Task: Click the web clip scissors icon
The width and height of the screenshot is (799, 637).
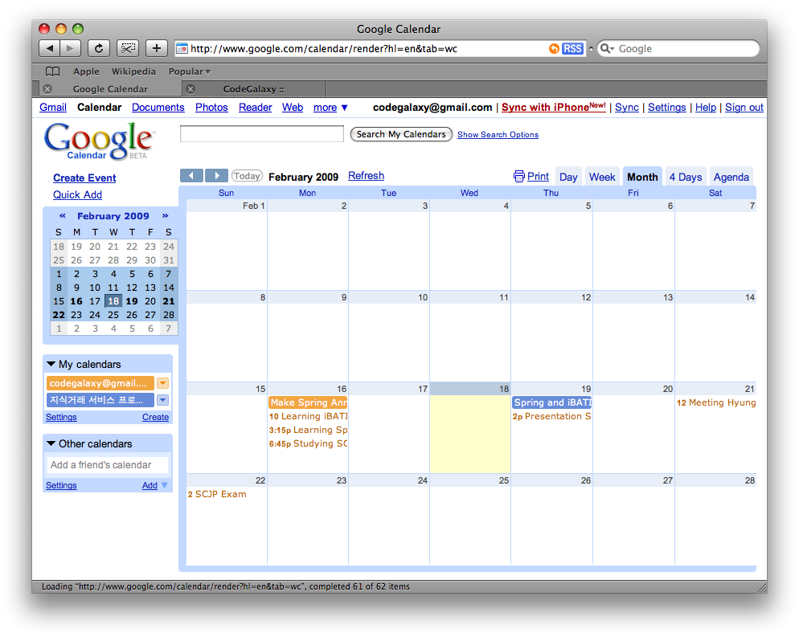Action: click(128, 48)
